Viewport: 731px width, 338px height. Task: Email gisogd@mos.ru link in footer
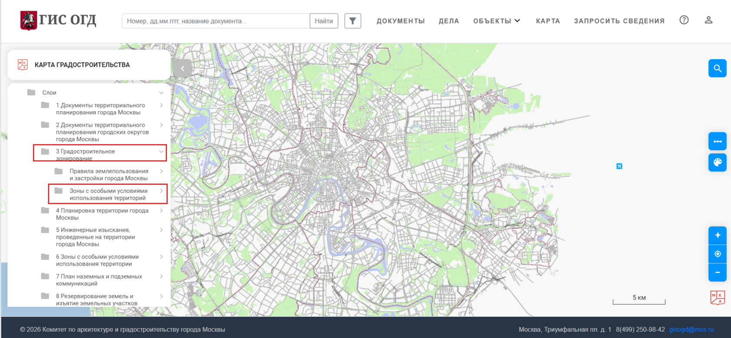point(691,329)
